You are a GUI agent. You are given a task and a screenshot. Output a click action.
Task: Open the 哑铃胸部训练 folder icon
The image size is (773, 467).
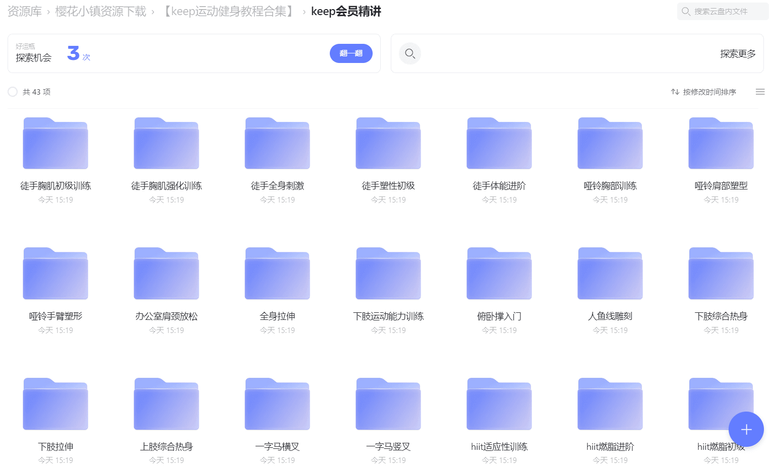[610, 143]
